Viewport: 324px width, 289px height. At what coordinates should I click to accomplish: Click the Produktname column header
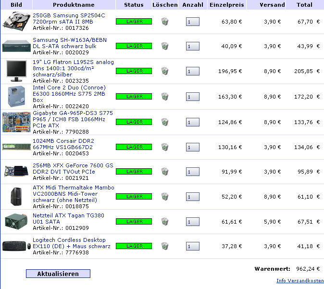pos(74,5)
